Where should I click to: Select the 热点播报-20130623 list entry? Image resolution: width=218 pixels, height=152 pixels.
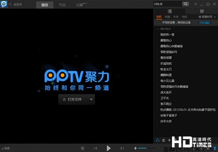[188, 110]
